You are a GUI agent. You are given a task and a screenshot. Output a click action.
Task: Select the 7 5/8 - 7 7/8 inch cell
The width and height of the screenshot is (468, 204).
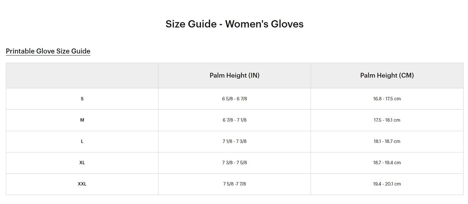[234, 184]
